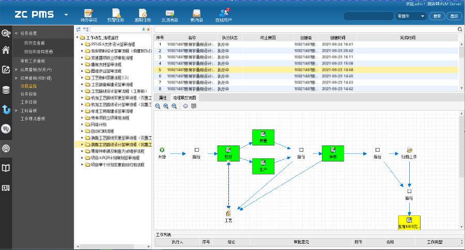Collapse the 任务进度 sidebar section
Viewport: 465px width, 250px height.
coord(17,33)
